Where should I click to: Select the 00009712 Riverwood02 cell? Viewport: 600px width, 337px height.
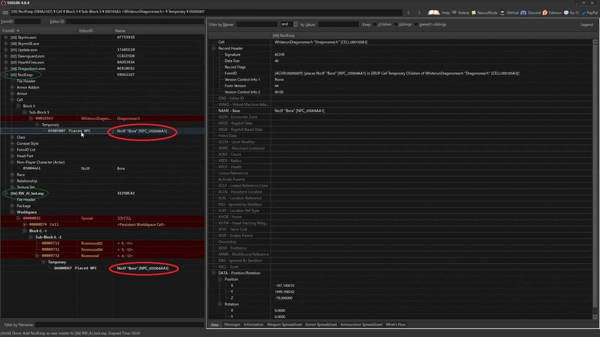click(x=102, y=243)
